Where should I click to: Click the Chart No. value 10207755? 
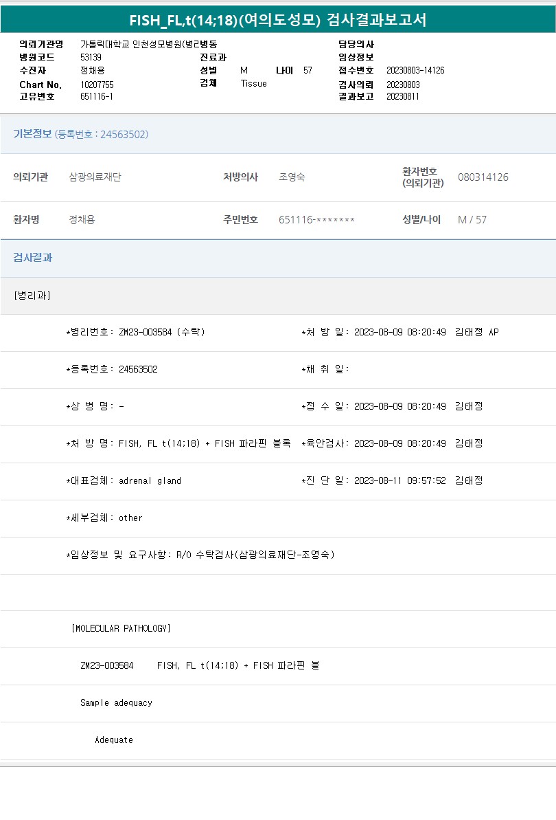click(97, 84)
